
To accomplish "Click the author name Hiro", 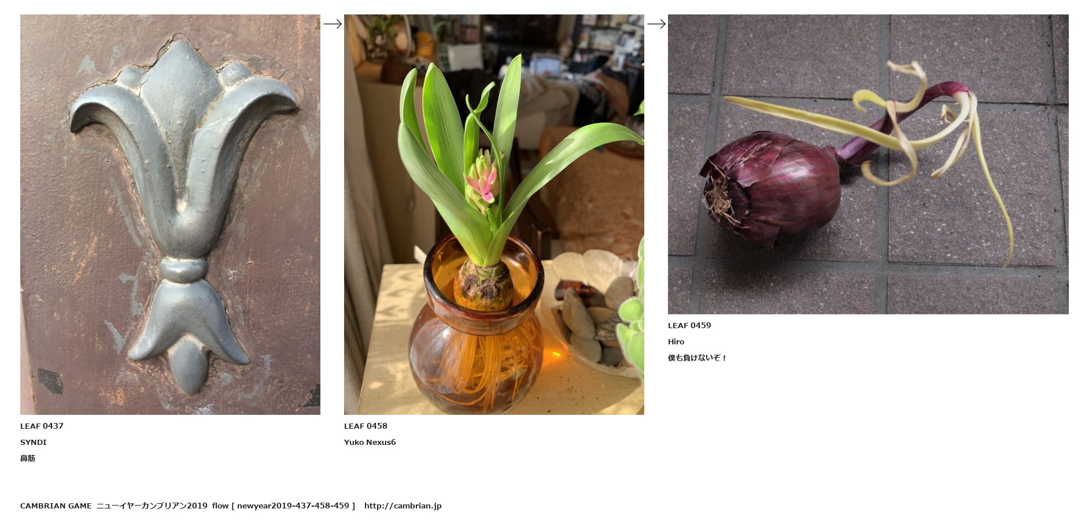I will coord(676,341).
